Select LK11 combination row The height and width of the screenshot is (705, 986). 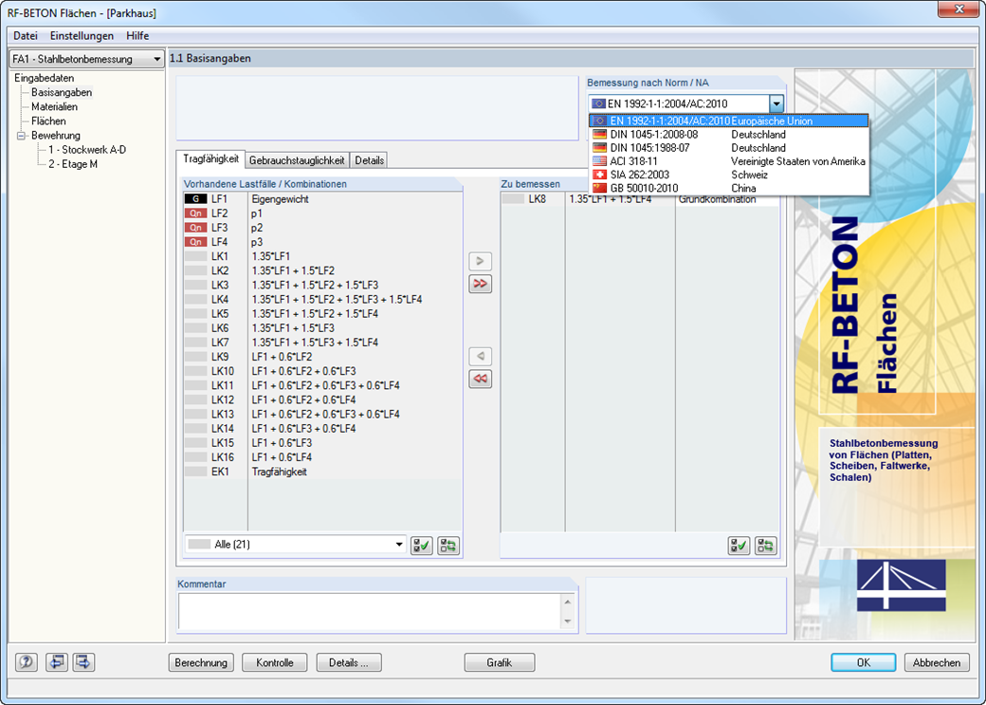pyautogui.click(x=322, y=386)
